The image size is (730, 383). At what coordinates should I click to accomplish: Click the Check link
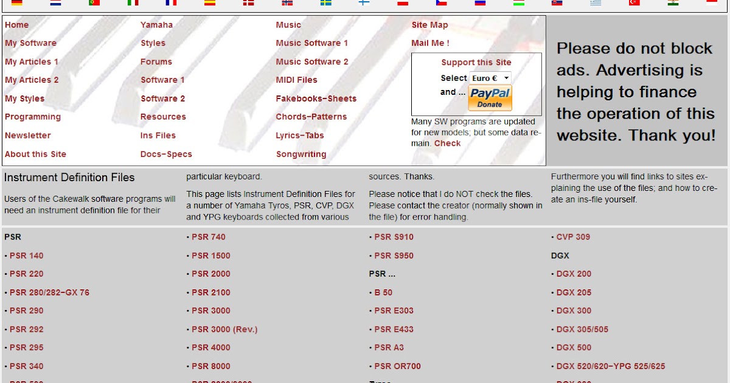[447, 143]
